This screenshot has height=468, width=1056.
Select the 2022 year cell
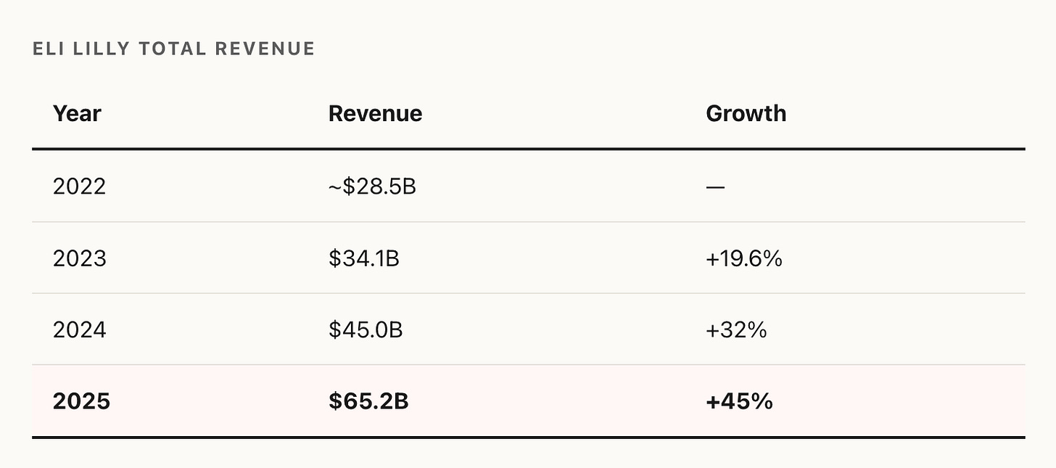[79, 186]
